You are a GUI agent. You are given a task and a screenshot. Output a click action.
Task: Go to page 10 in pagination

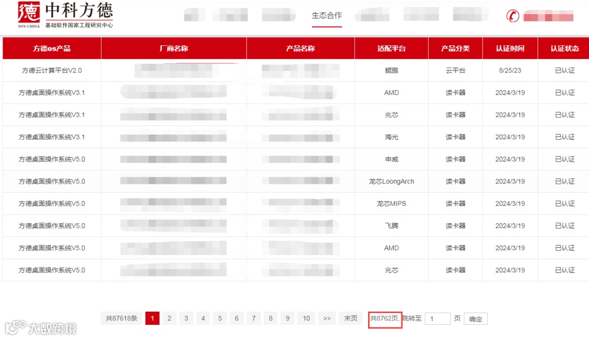click(306, 318)
